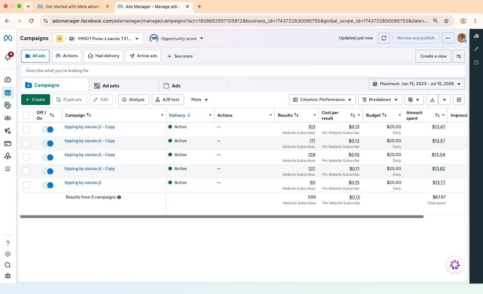Click the refresh data icon

click(x=384, y=38)
